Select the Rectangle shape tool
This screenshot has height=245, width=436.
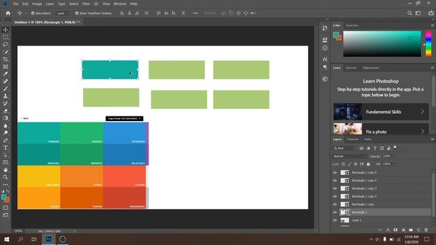point(5,162)
